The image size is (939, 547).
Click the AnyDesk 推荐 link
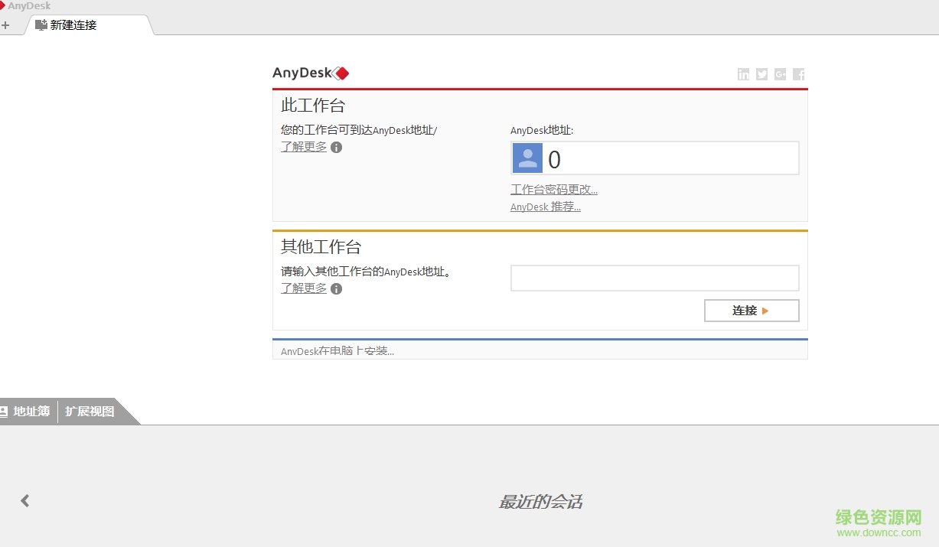(x=545, y=207)
